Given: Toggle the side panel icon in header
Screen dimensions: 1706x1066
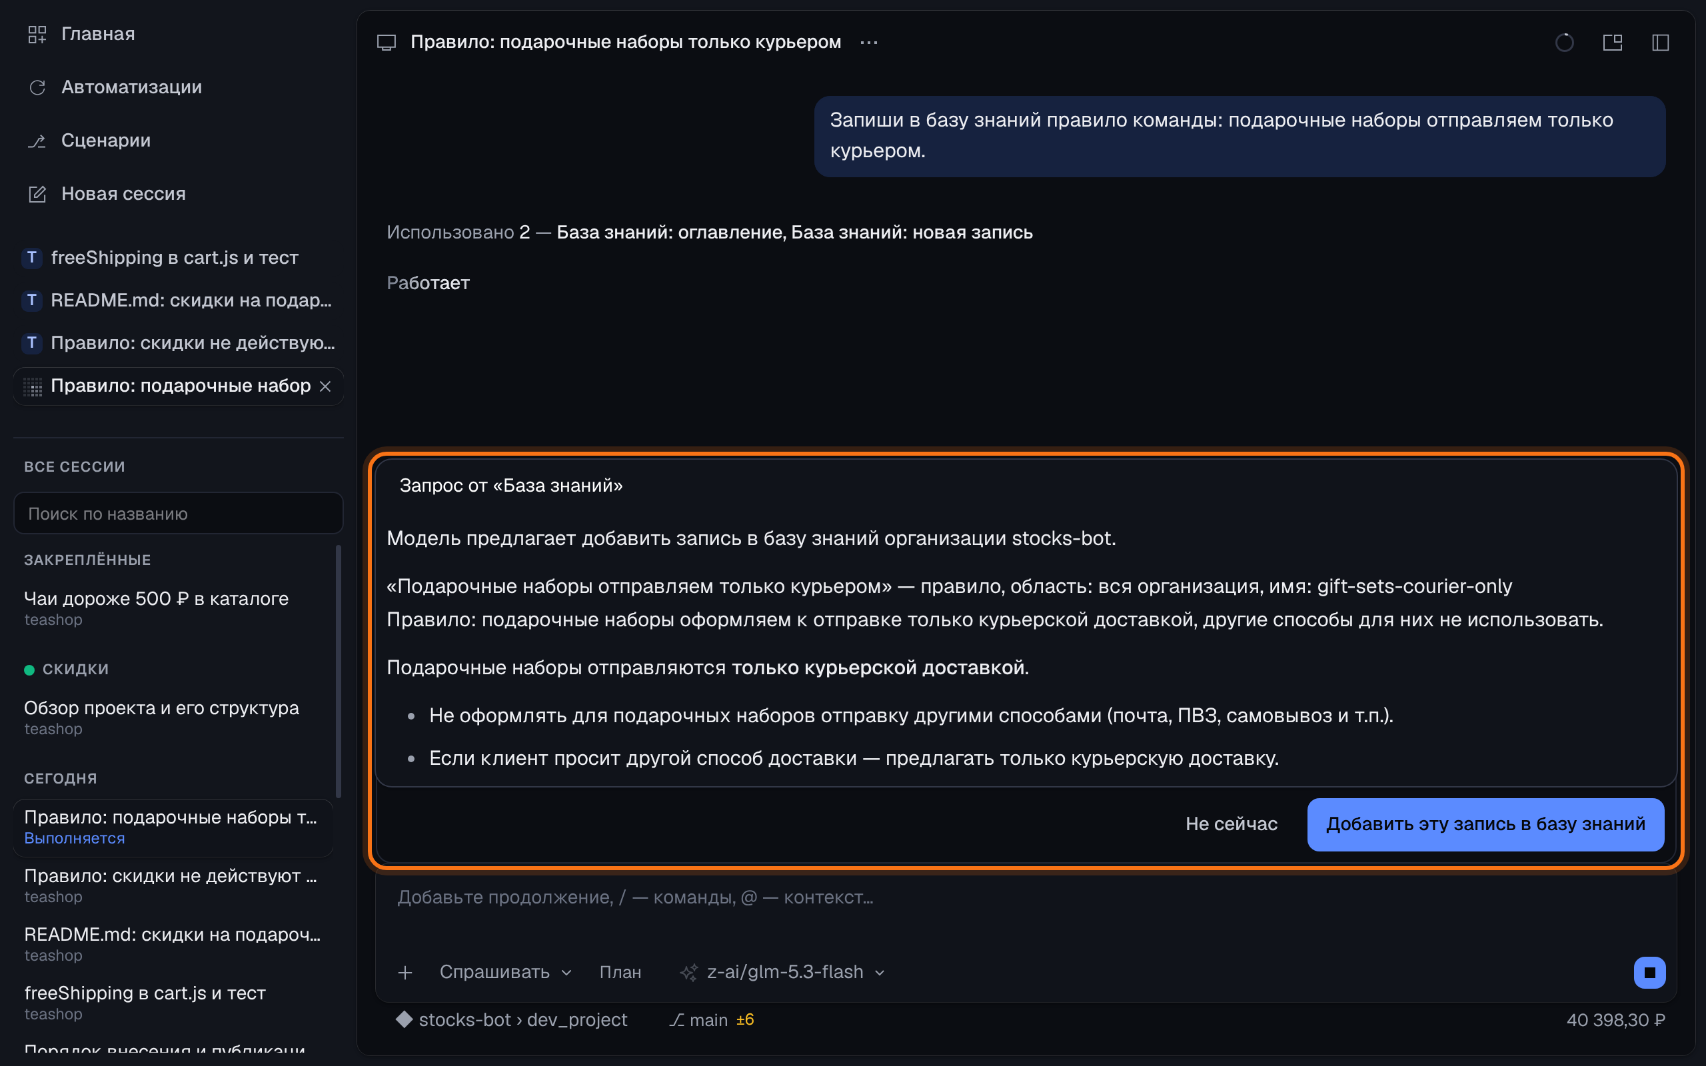Looking at the screenshot, I should [x=1660, y=42].
